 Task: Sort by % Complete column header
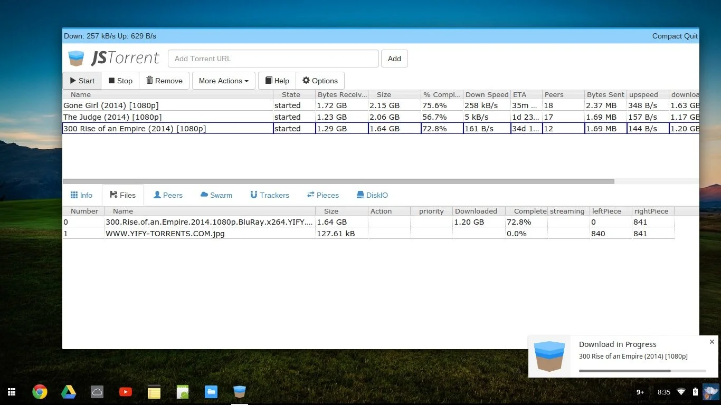point(442,94)
